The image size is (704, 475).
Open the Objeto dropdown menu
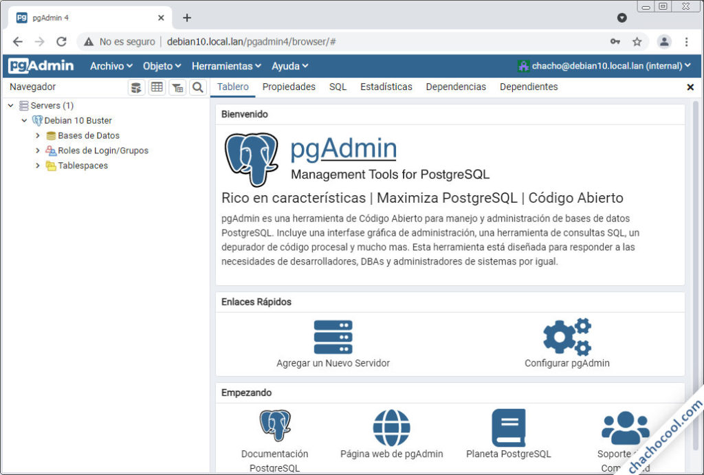pyautogui.click(x=162, y=66)
